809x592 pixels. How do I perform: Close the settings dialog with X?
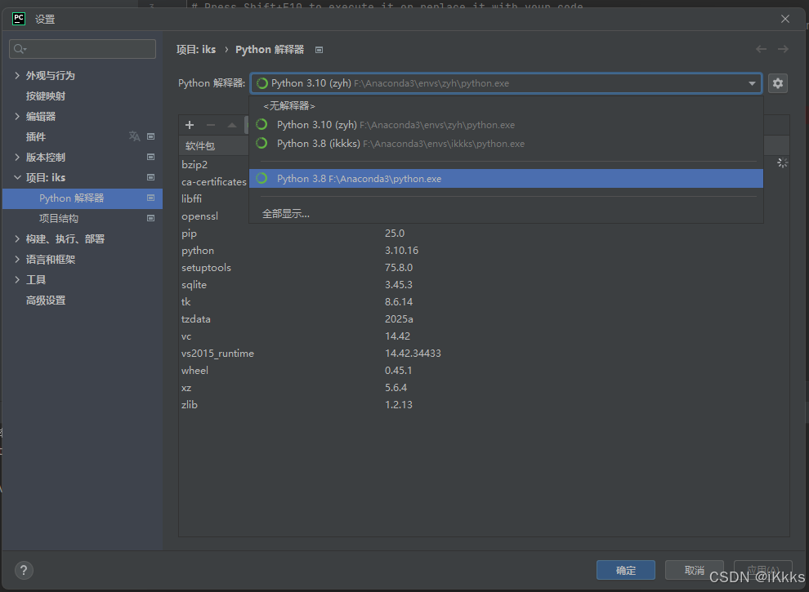(784, 19)
